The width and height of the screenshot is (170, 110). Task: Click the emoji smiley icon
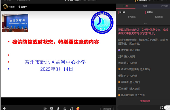[x=161, y=108]
